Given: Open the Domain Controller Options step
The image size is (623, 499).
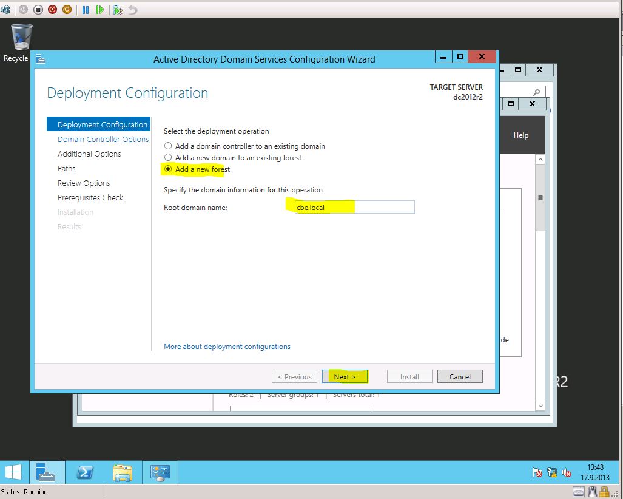Looking at the screenshot, I should point(103,139).
